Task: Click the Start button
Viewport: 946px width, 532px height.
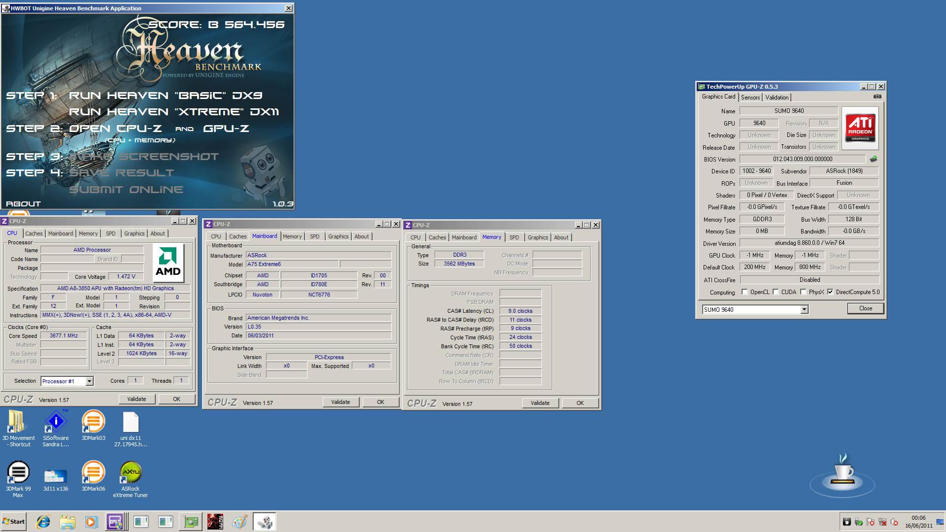Action: (13, 522)
